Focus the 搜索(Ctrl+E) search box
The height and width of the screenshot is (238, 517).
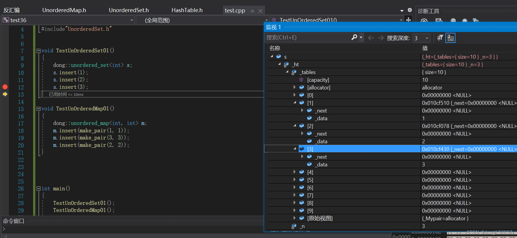click(x=308, y=38)
